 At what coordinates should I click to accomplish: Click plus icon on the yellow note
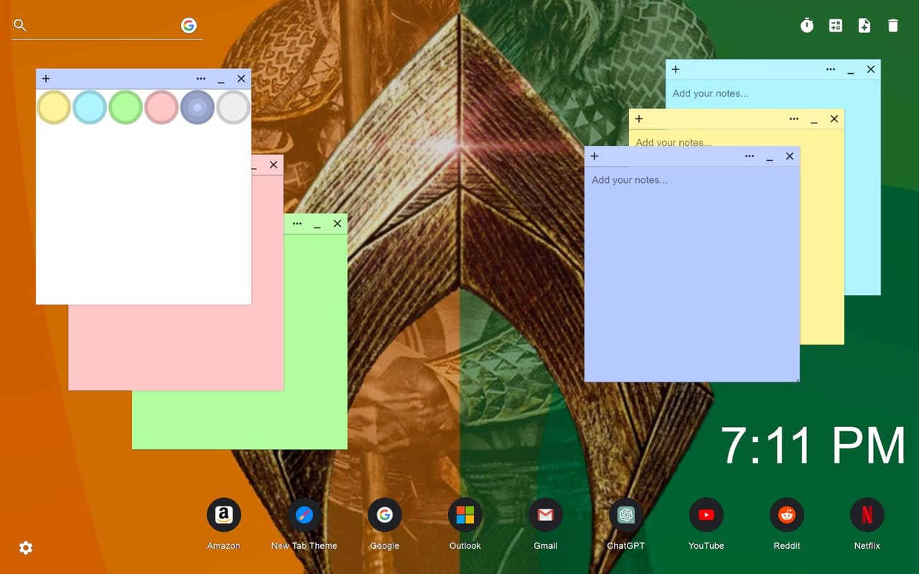(639, 119)
